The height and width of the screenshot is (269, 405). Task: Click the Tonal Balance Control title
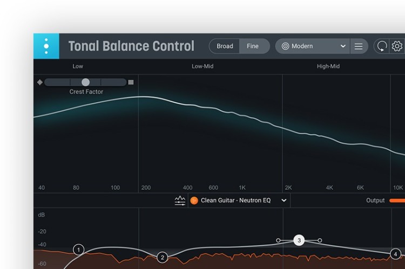[x=131, y=46]
